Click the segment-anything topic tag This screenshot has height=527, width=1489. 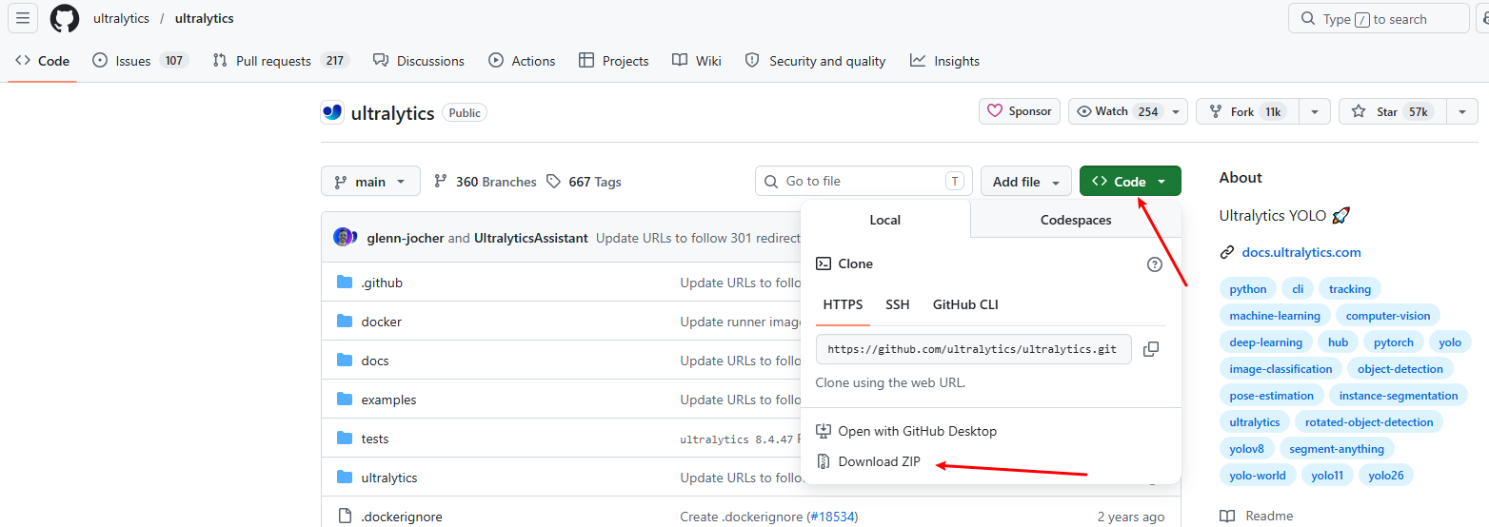1337,449
